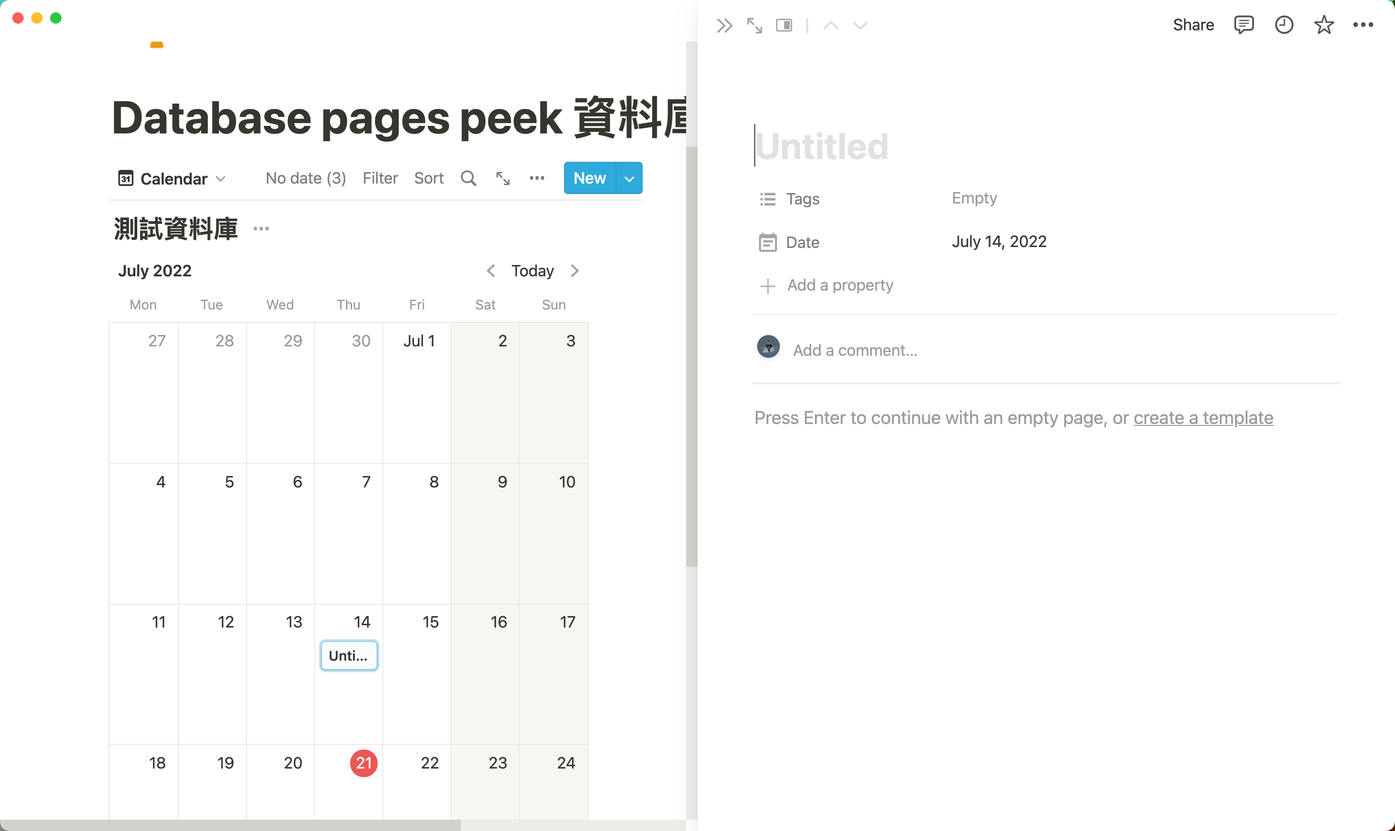Open the Calendar view switcher dropdown

[x=172, y=178]
